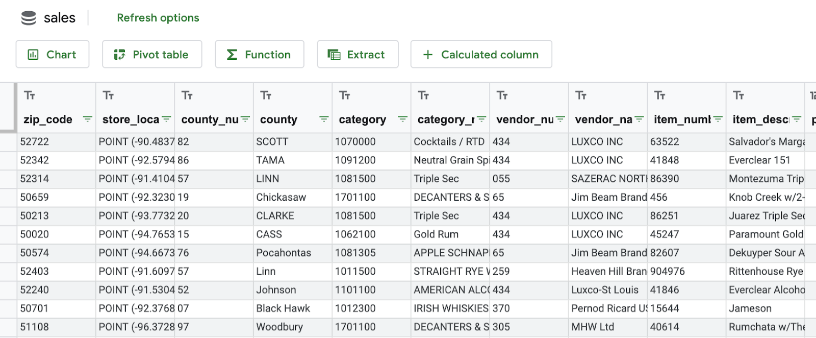
Task: Open Refresh options
Action: [x=158, y=18]
